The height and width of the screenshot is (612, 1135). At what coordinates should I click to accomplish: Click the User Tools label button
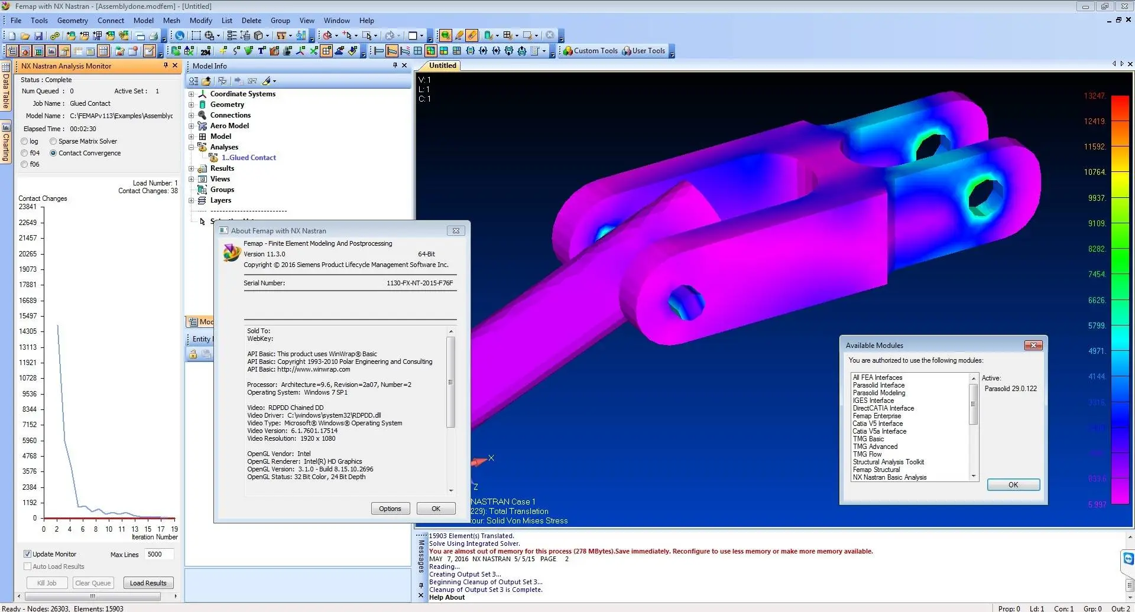[648, 51]
